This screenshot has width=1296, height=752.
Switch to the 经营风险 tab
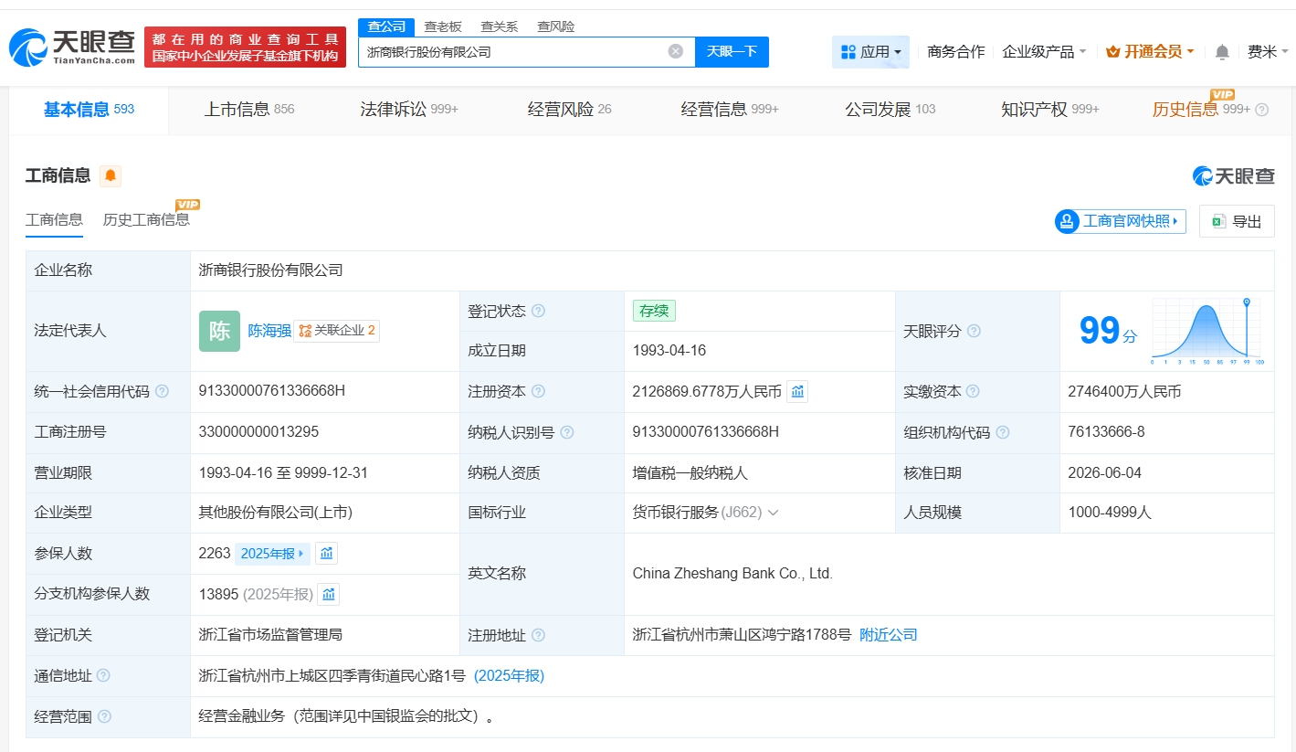tap(570, 110)
